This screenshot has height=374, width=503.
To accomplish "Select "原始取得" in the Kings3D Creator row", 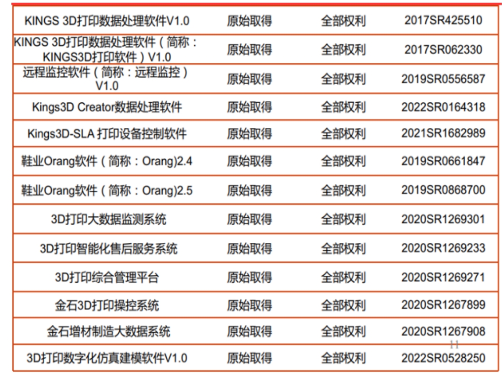I will point(250,108).
